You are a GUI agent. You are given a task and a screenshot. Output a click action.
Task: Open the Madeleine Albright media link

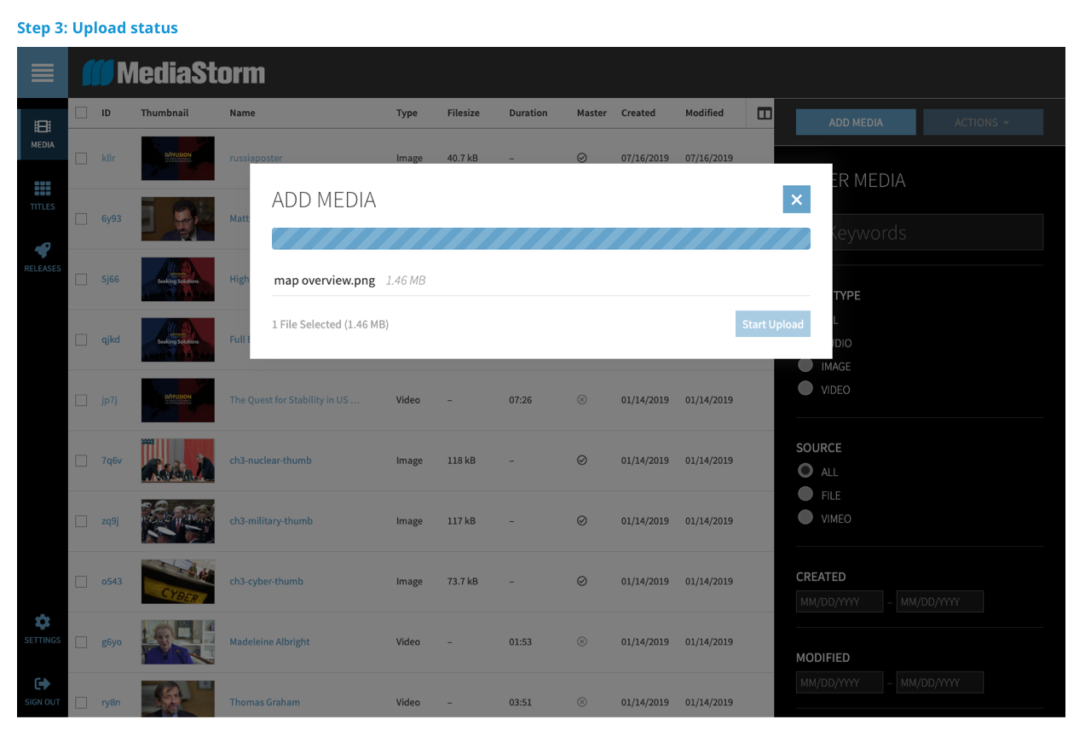(x=269, y=642)
